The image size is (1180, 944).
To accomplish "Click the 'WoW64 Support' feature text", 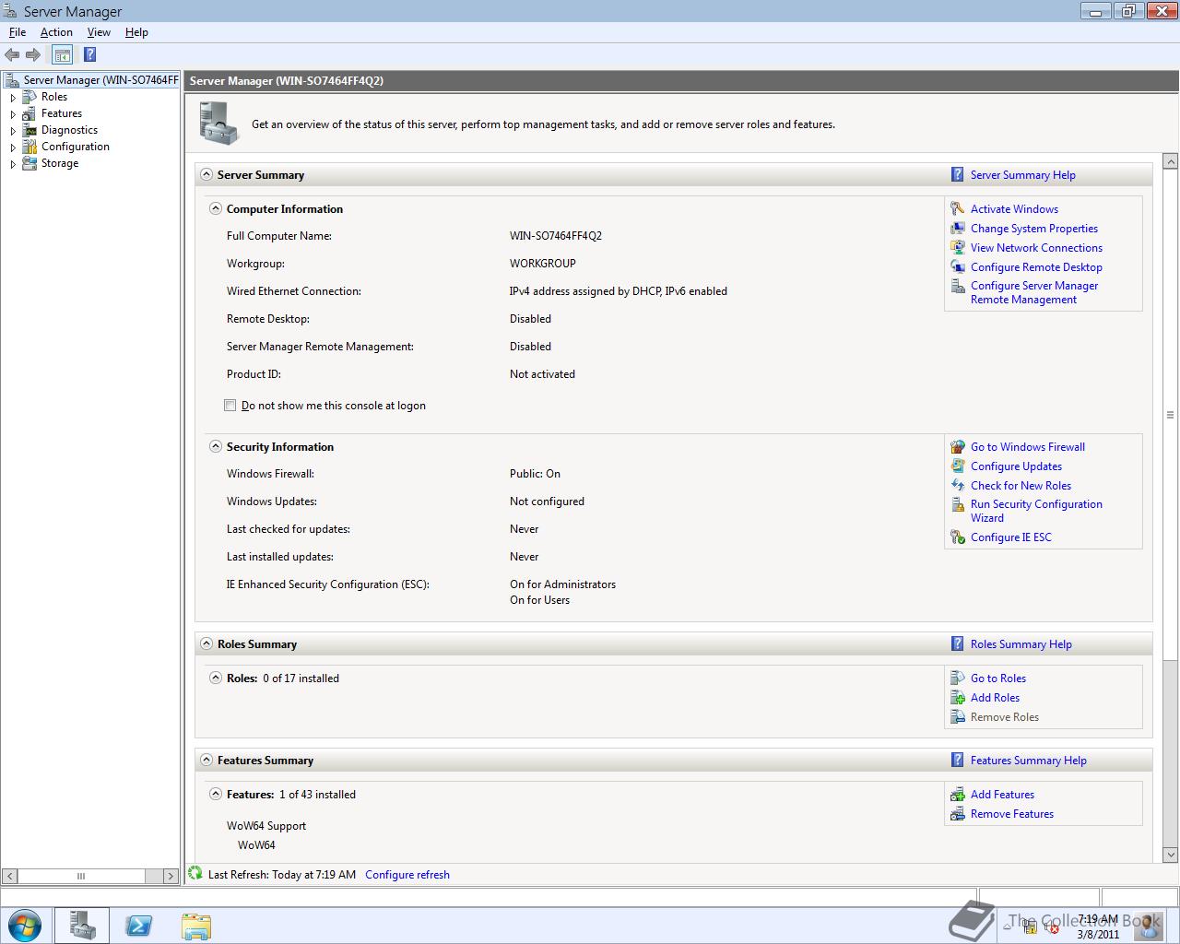I will click(266, 826).
